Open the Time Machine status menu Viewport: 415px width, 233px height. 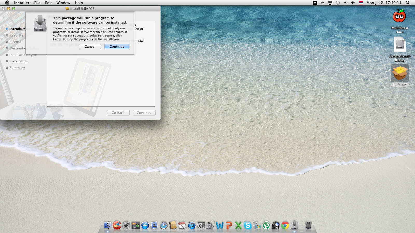click(338, 3)
